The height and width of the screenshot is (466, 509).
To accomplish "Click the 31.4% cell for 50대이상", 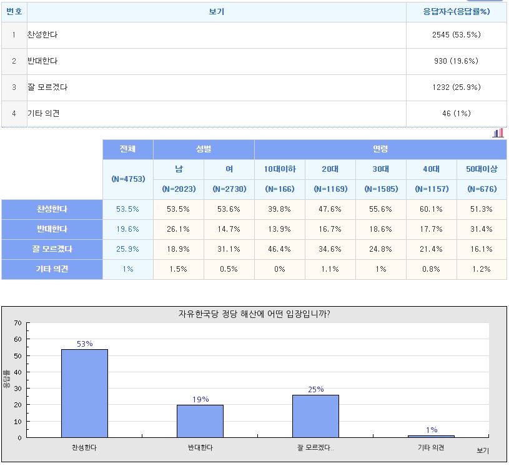I will [x=482, y=229].
